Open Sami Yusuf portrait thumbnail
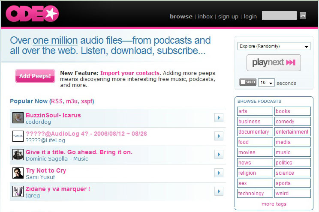 18,173
